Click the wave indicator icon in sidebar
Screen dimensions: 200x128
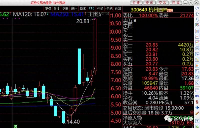click(x=197, y=90)
